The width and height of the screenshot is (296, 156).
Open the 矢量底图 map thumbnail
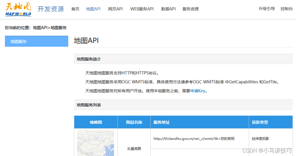click(96, 143)
